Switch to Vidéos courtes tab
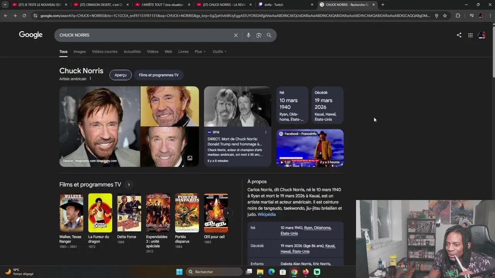The width and height of the screenshot is (495, 278). click(104, 51)
